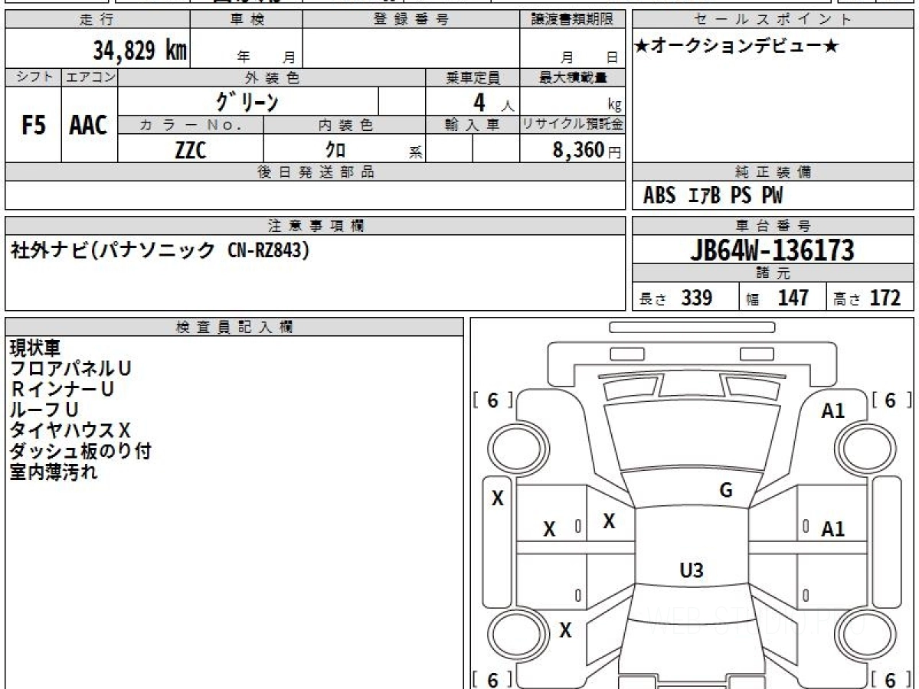Screen dimensions: 919x689
Task: Click the mileage value 34,829 km
Action: coord(139,51)
